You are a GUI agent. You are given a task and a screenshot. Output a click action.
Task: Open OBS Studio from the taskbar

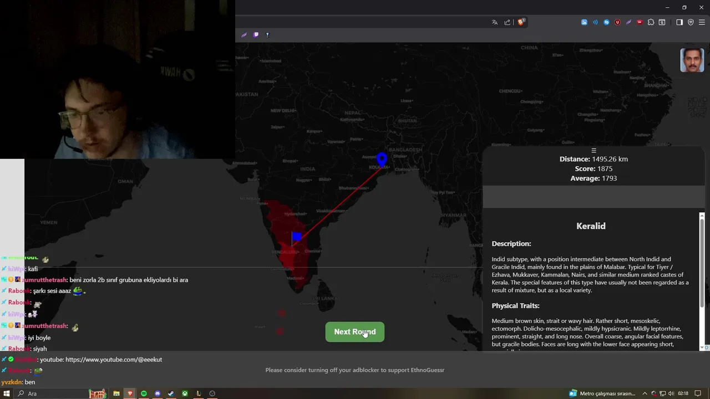pyautogui.click(x=212, y=393)
